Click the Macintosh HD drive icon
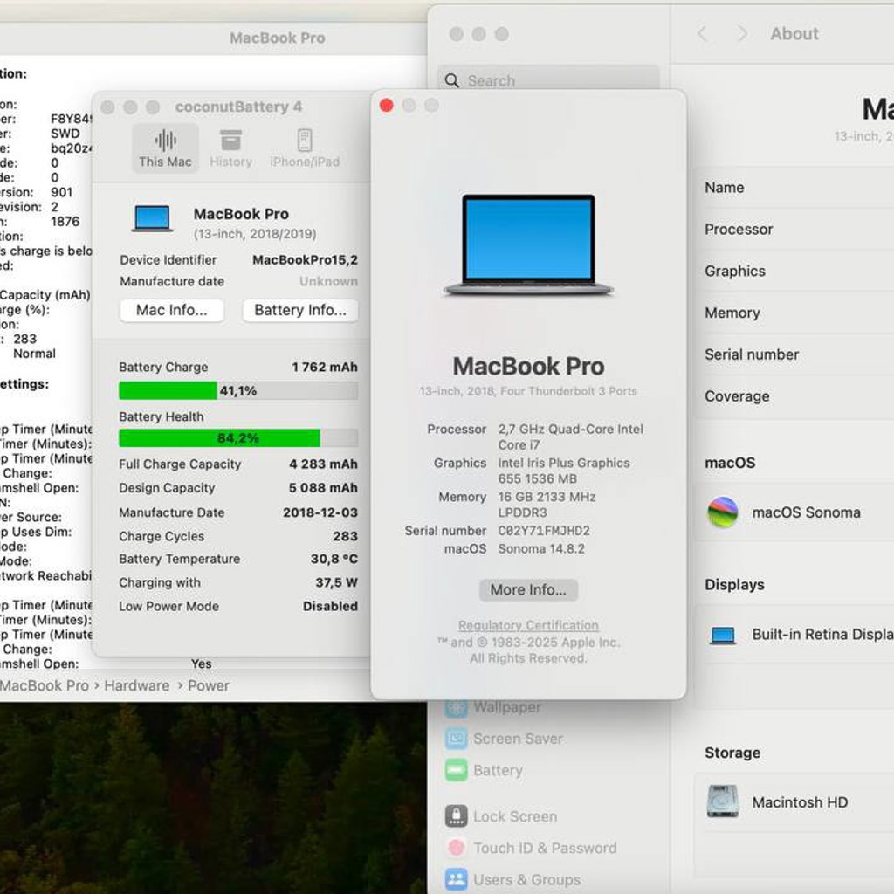Viewport: 894px width, 894px height. pos(723,801)
